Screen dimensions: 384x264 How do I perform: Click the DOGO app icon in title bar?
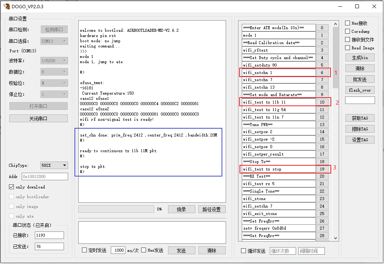7,6
